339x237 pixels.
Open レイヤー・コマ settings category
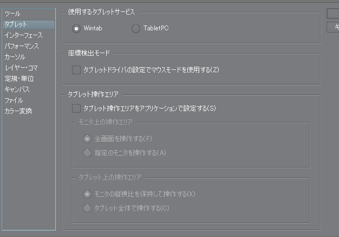point(22,68)
